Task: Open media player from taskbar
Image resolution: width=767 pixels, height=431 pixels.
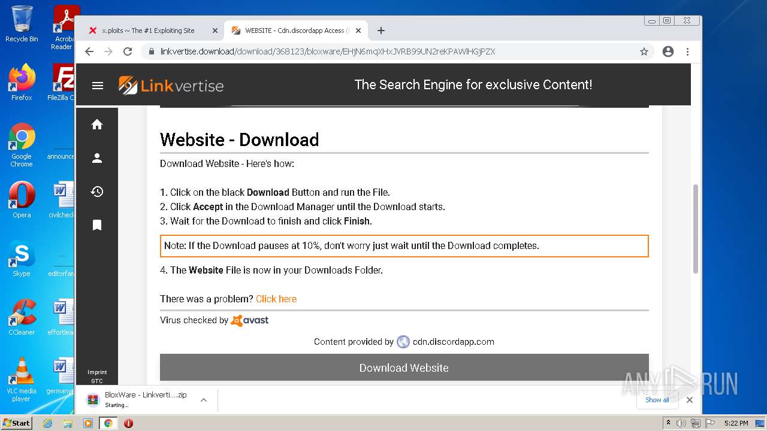Action: pos(88,423)
